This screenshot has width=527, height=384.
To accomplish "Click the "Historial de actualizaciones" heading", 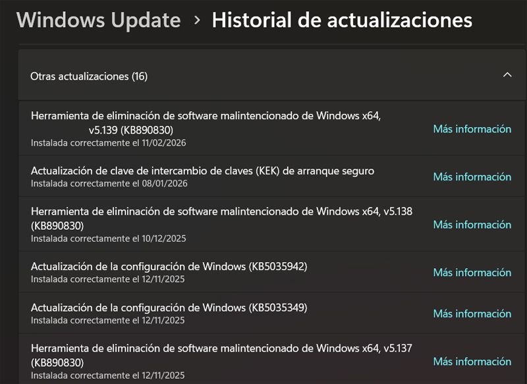I will pyautogui.click(x=341, y=20).
